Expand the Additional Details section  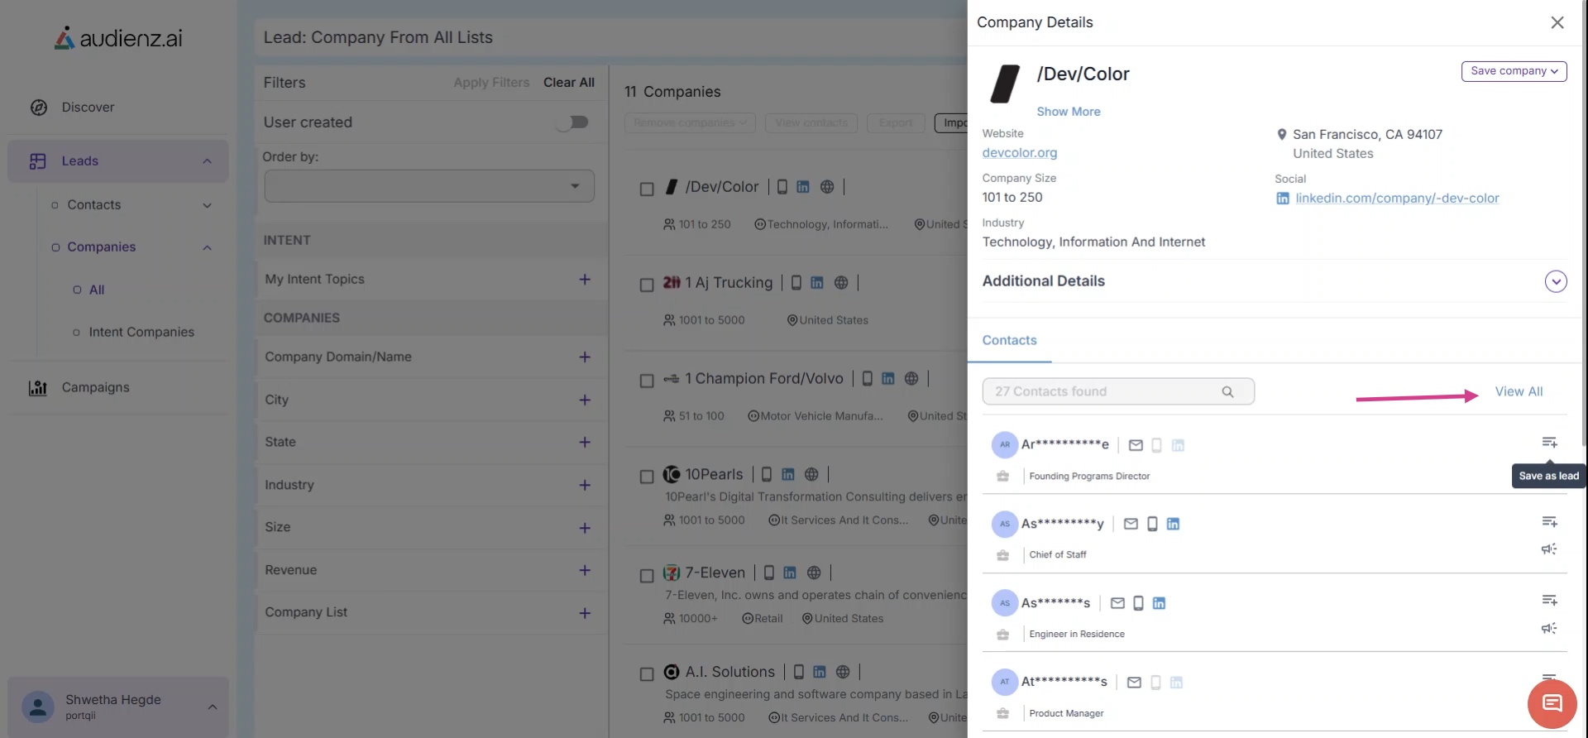(x=1555, y=281)
